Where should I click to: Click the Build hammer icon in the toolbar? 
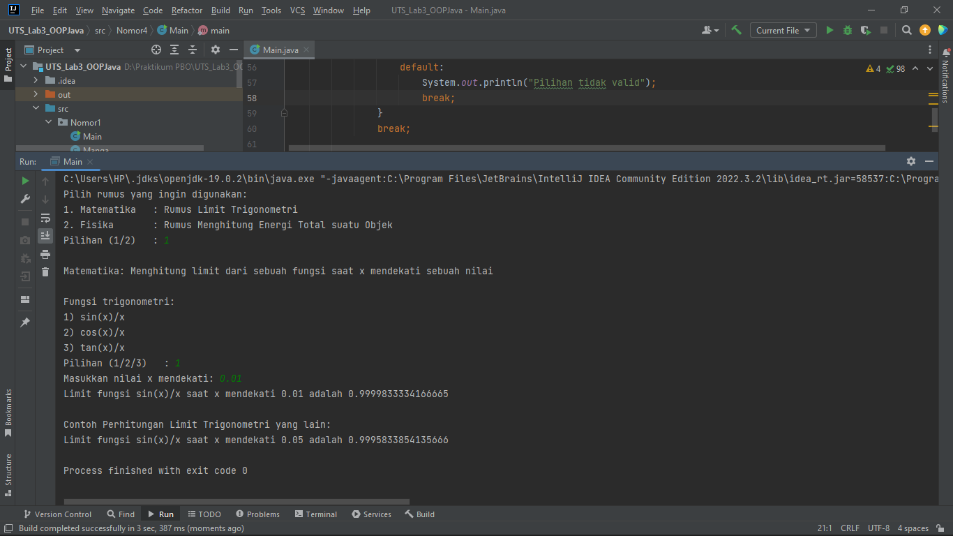[x=737, y=30]
